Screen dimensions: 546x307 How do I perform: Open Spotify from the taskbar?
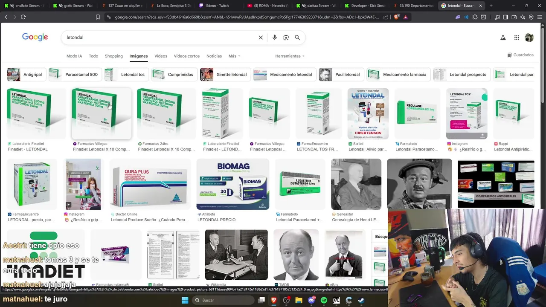point(324,300)
